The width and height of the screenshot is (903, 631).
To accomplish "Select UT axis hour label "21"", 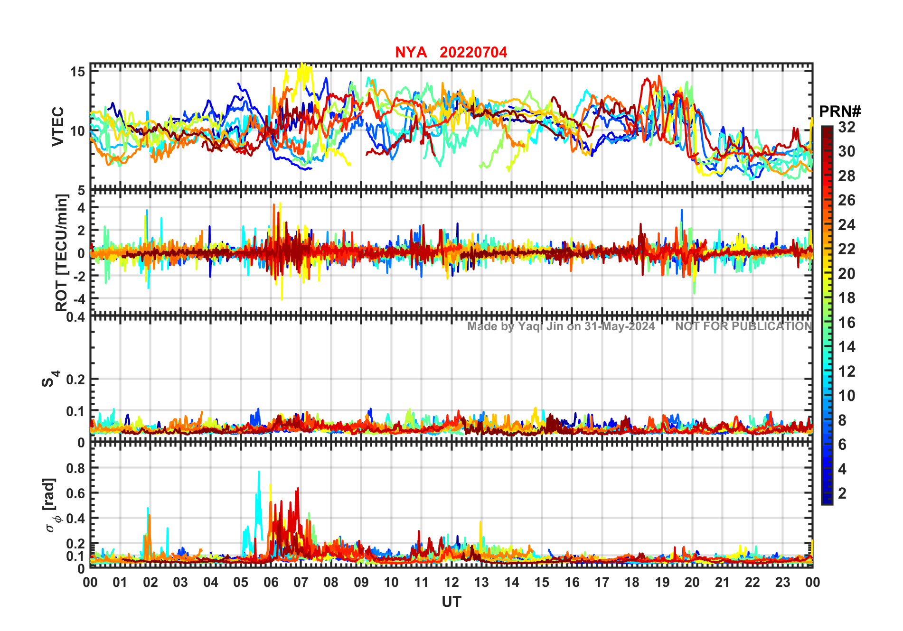I will [x=723, y=583].
